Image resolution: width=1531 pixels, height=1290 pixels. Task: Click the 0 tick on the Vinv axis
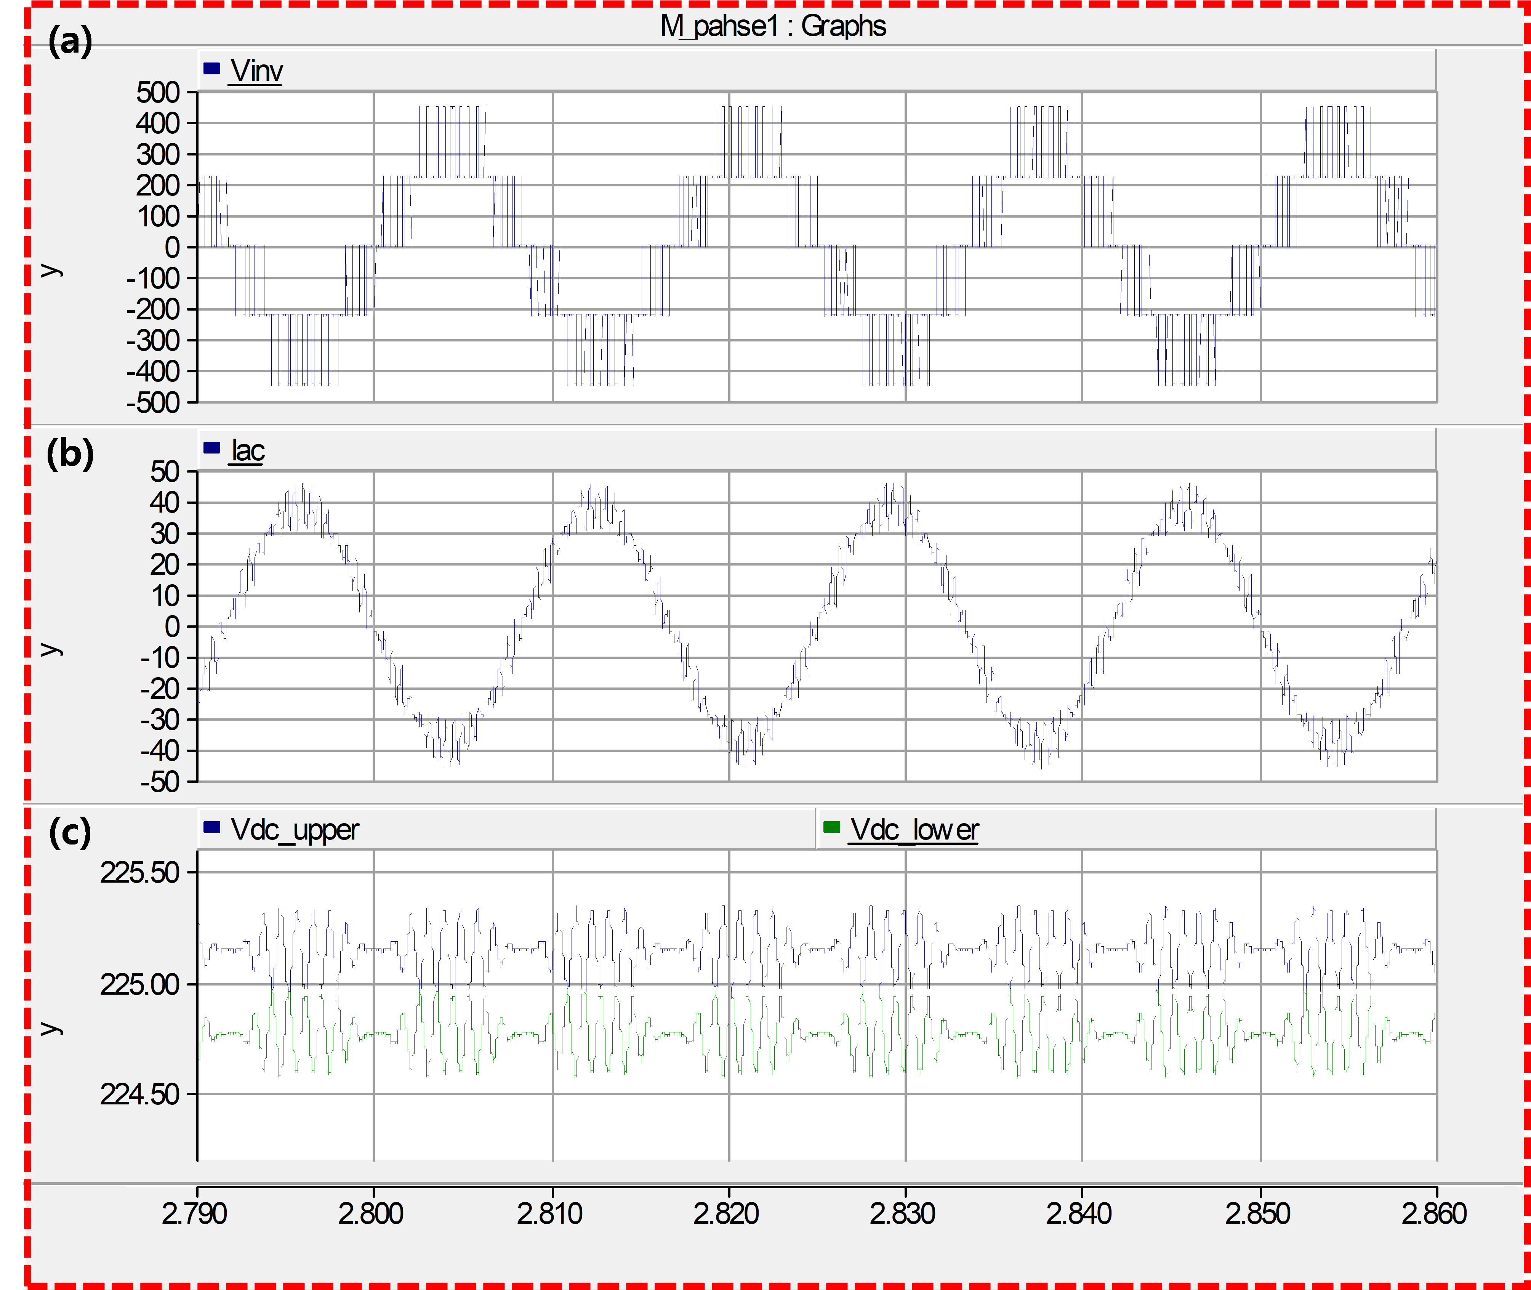tap(173, 248)
